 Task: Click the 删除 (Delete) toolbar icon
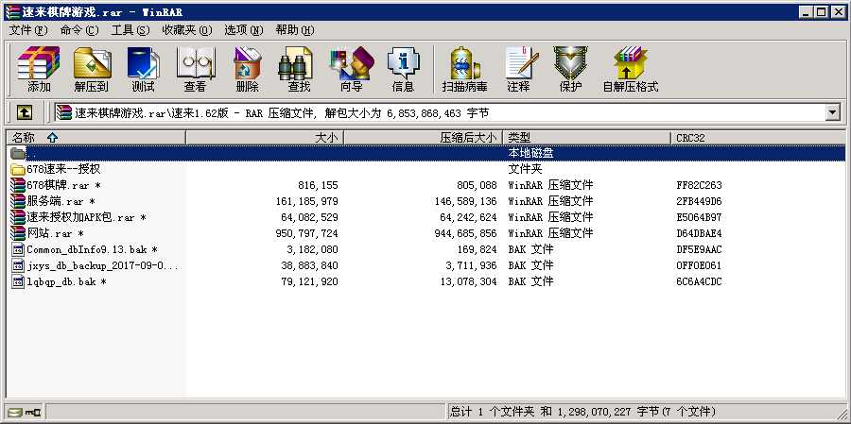(x=248, y=69)
